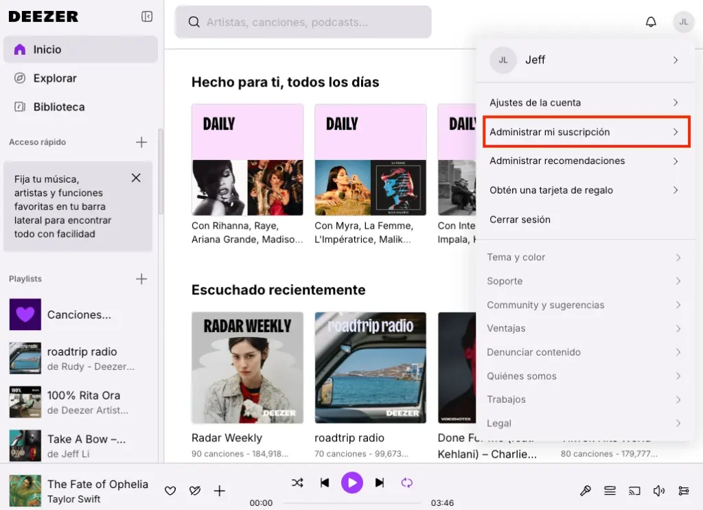Expand the Quiénes somos entry
703x510 pixels.
584,376
